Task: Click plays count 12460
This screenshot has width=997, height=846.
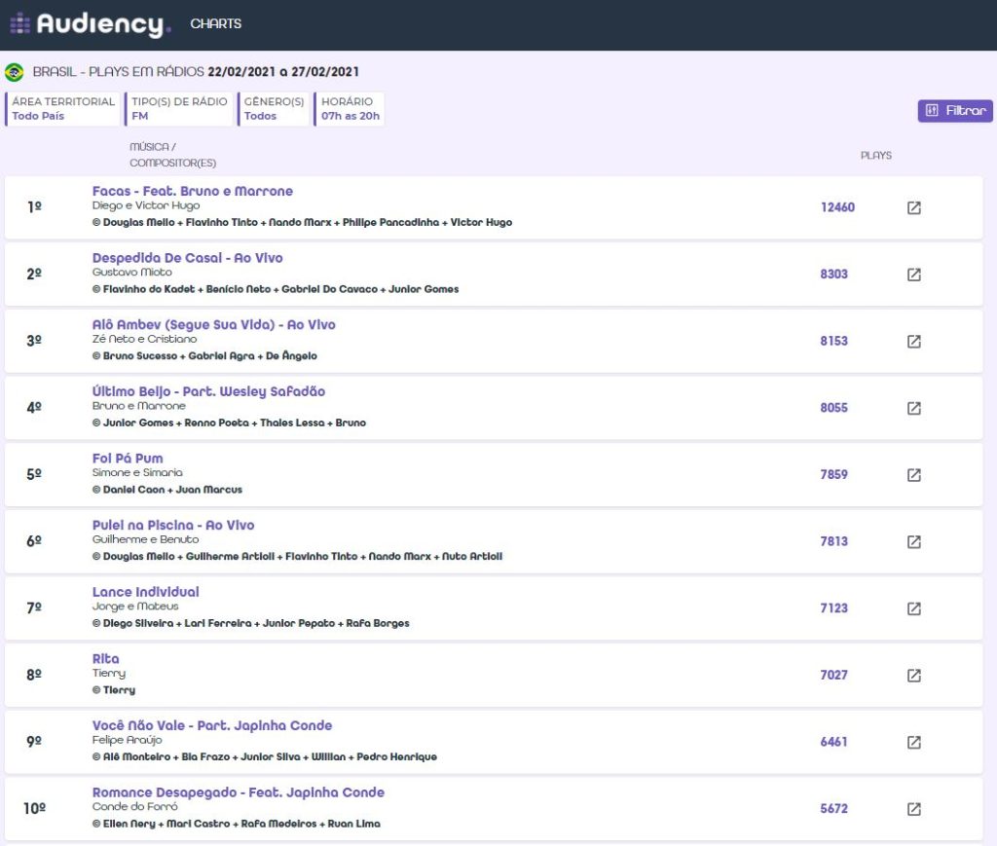Action: click(x=837, y=207)
